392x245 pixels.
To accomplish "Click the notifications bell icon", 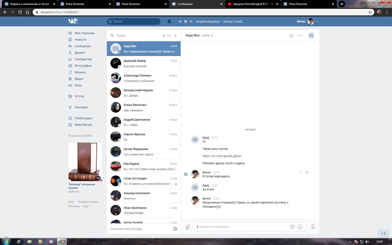I will coord(169,21).
